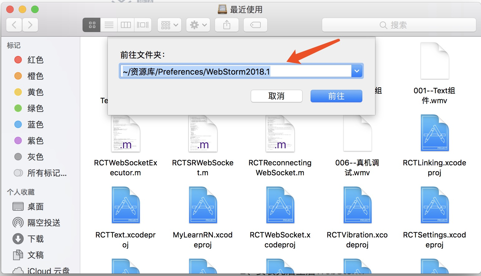Switch to column view

[x=126, y=25]
